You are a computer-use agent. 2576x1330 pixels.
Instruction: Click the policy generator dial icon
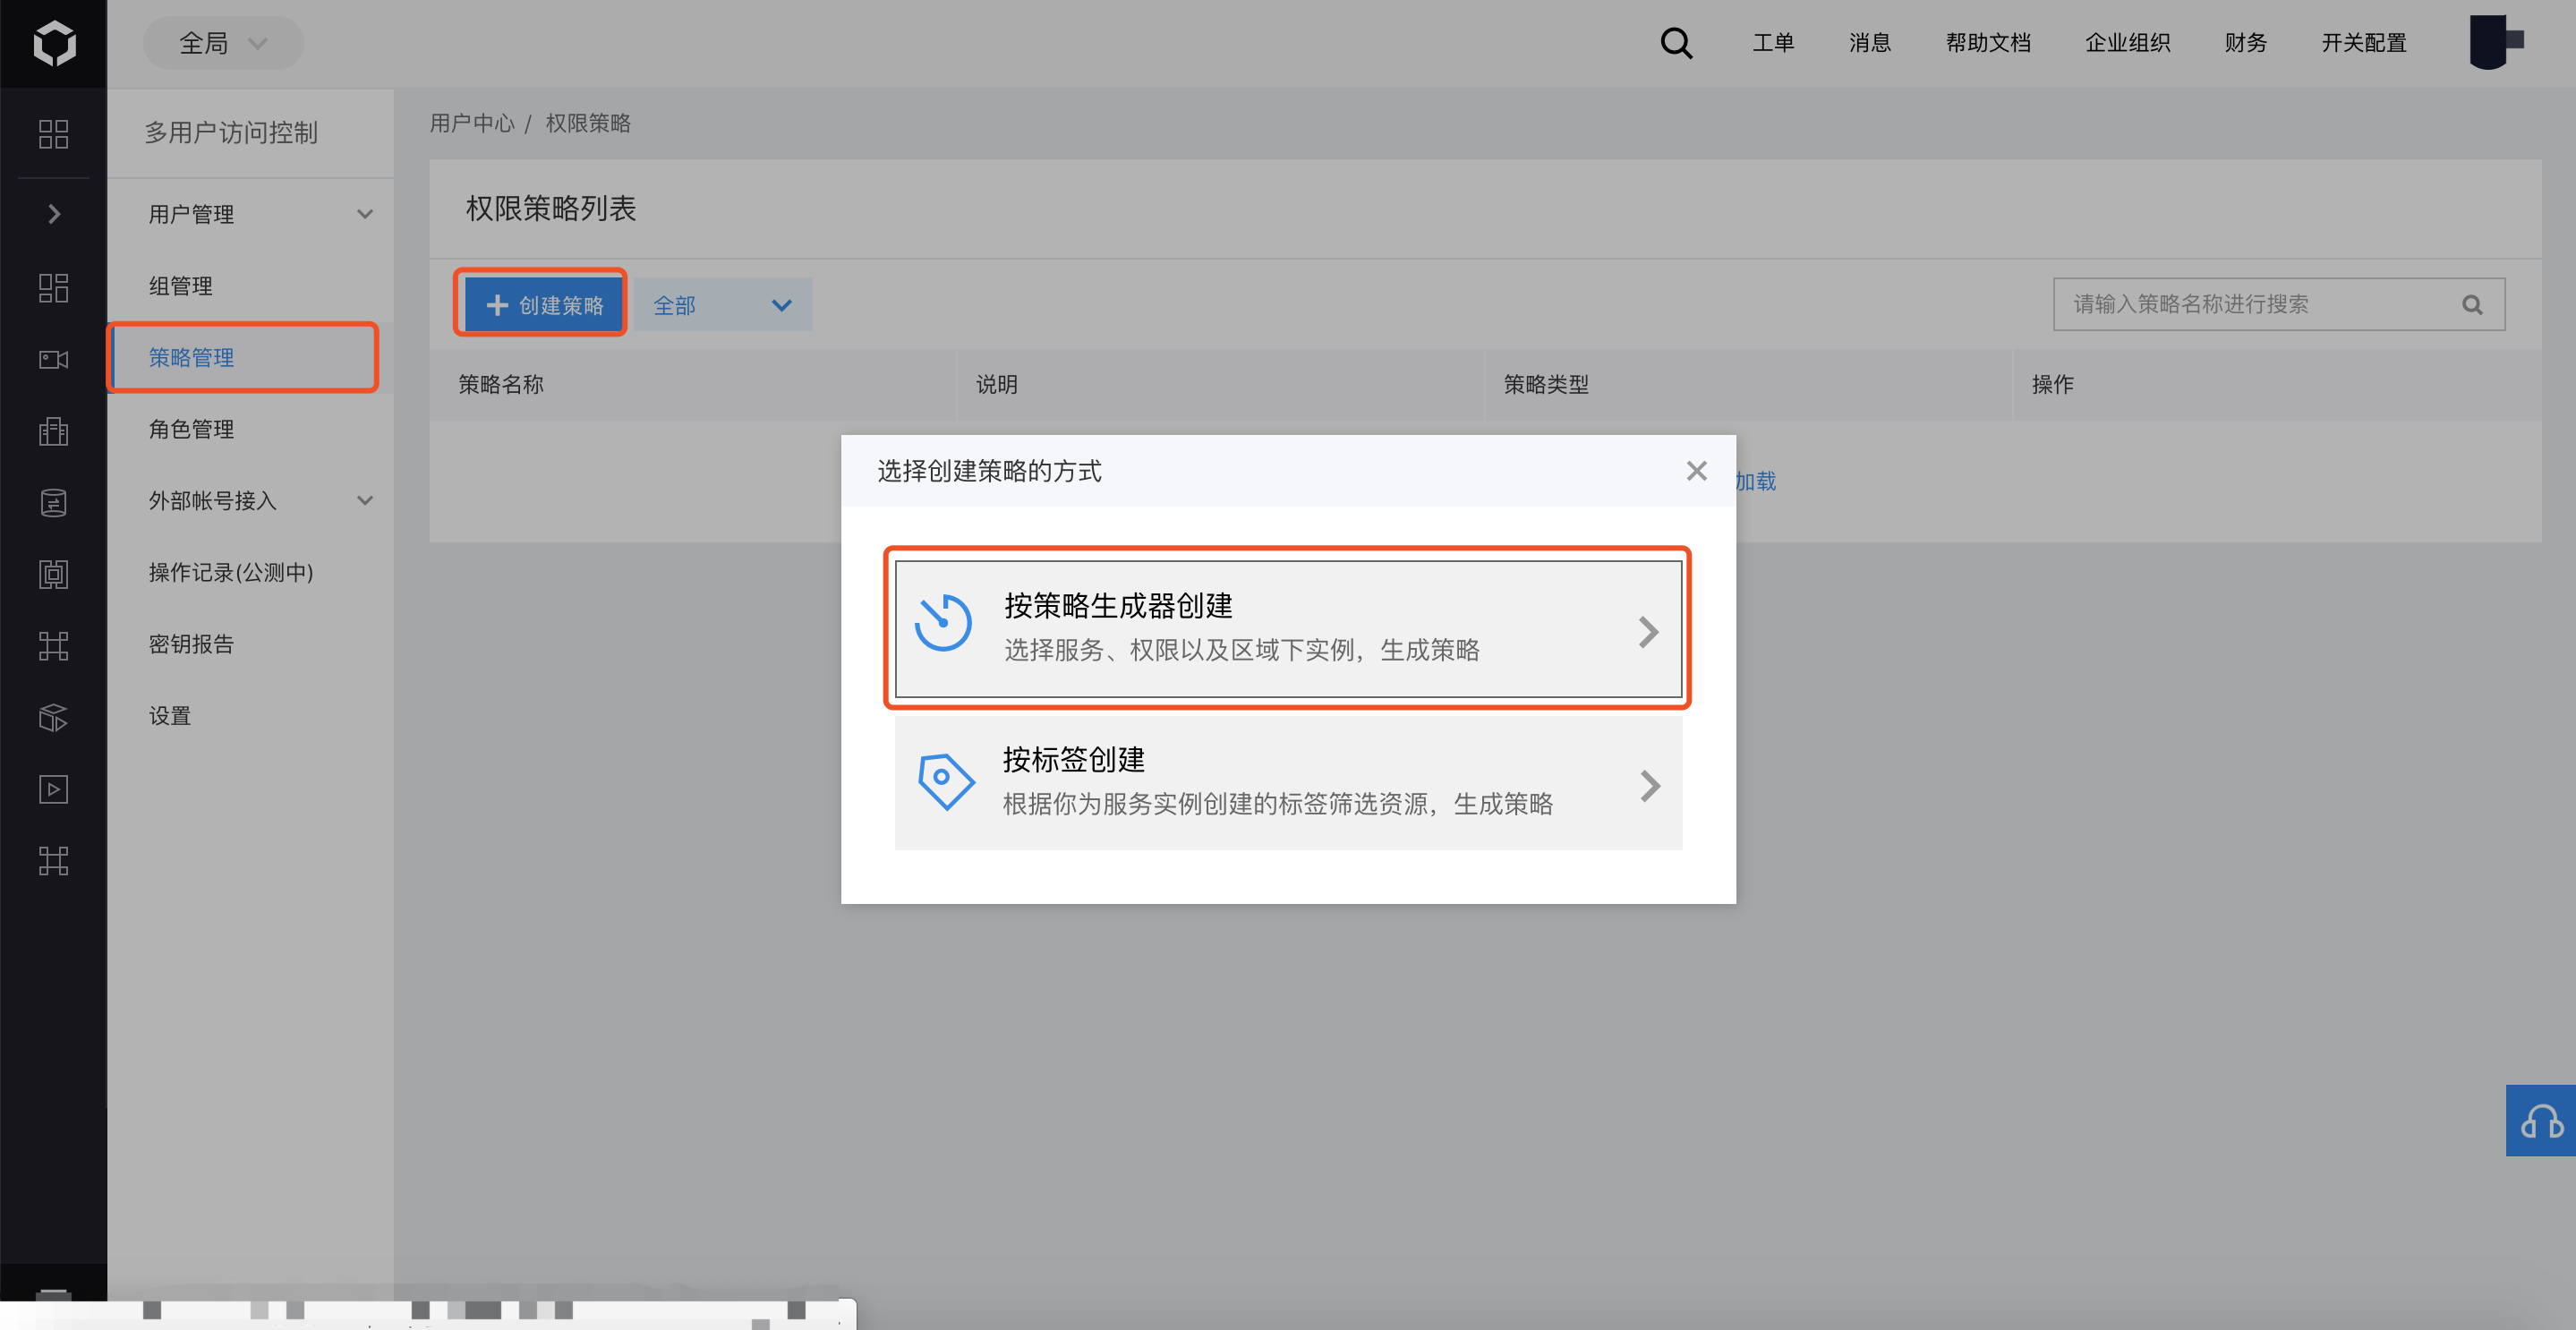(943, 623)
